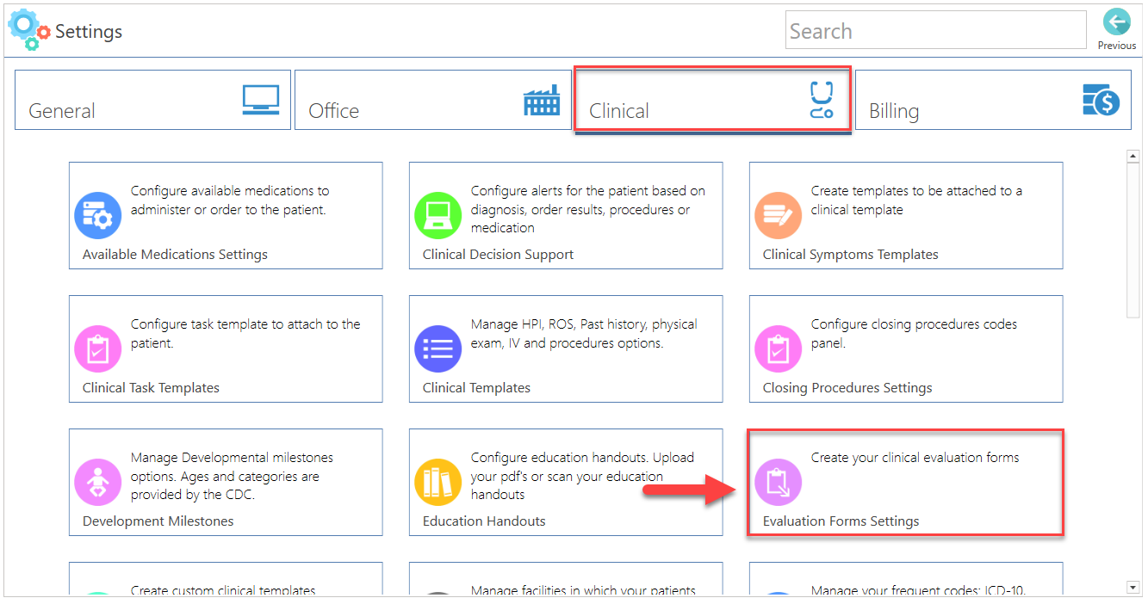
Task: Click the 'Settings' title text
Action: [x=89, y=32]
